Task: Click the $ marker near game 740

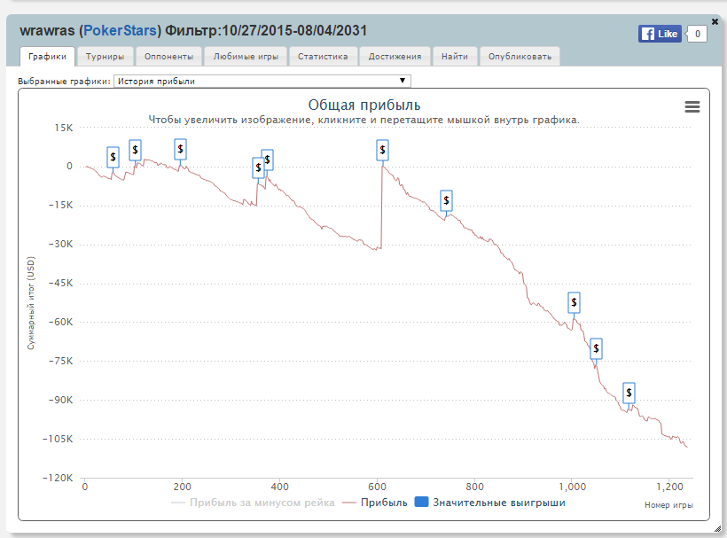Action: click(447, 200)
